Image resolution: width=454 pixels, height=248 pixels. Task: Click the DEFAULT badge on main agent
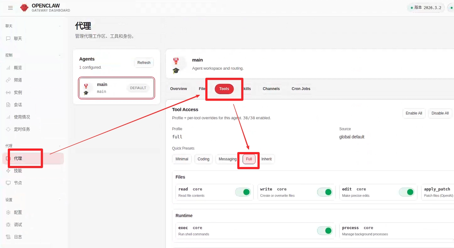(x=138, y=88)
